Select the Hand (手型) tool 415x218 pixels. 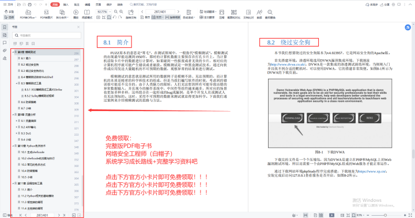[9, 12]
